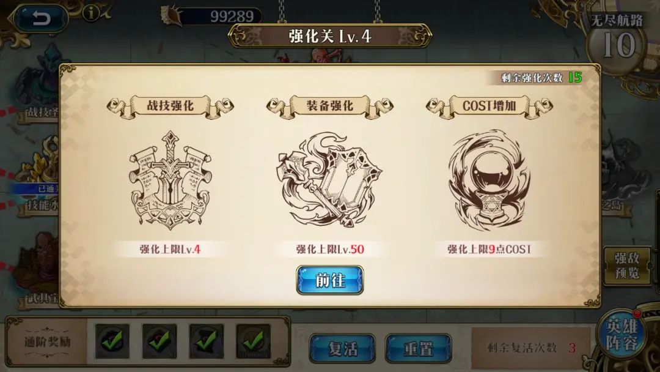Screen dimensions: 660x372
Task: Choose the COST增加 banner
Action: click(x=489, y=106)
